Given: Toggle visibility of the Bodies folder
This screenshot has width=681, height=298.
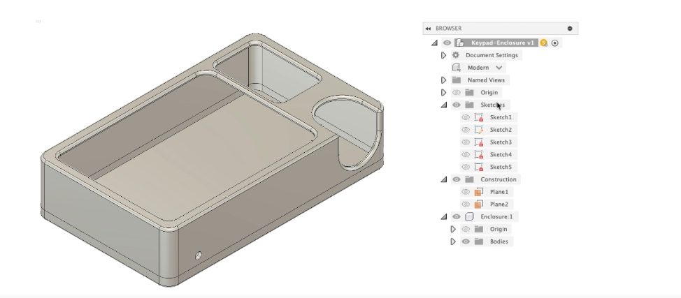Looking at the screenshot, I should pyautogui.click(x=466, y=241).
